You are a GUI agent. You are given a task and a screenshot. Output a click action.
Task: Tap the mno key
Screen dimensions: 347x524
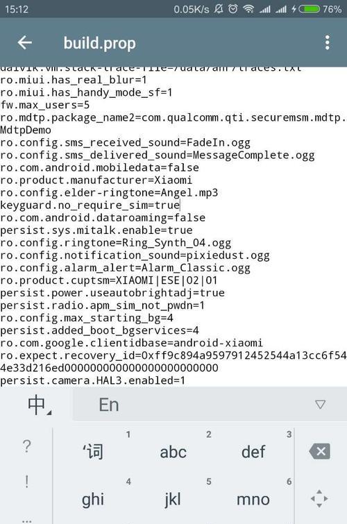pos(253,500)
